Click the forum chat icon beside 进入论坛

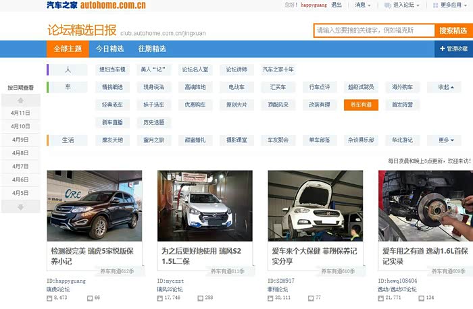pyautogui.click(x=388, y=5)
